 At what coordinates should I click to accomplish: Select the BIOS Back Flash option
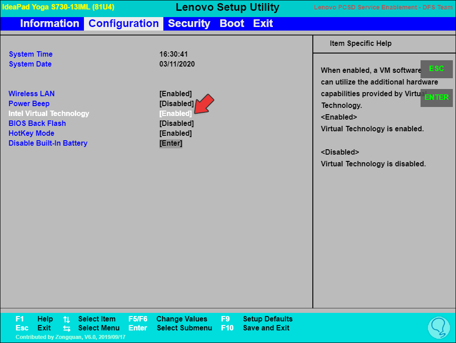tap(37, 124)
